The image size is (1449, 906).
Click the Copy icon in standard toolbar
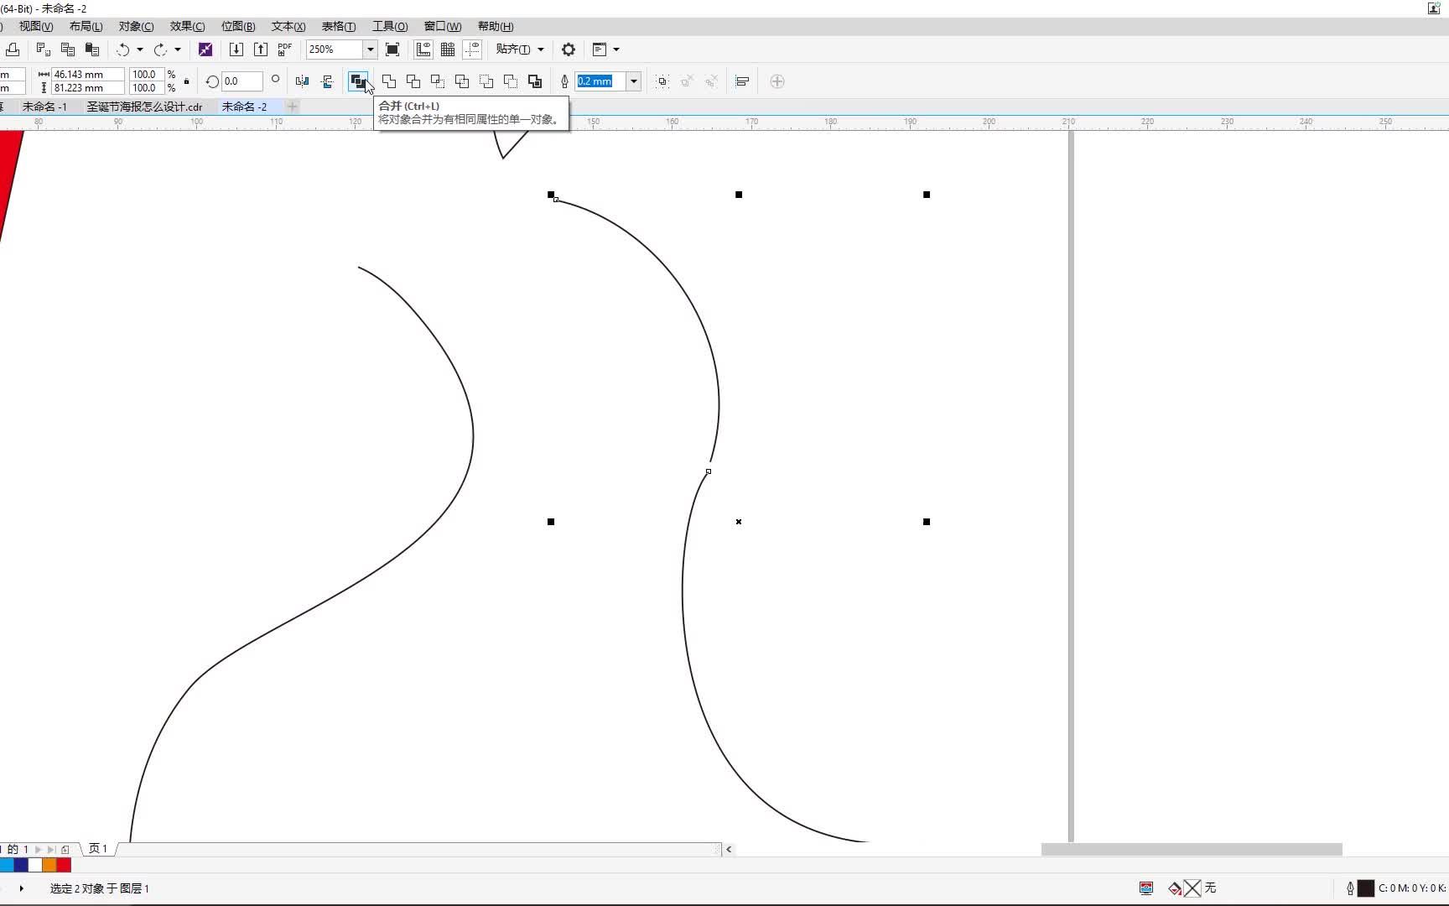68,49
